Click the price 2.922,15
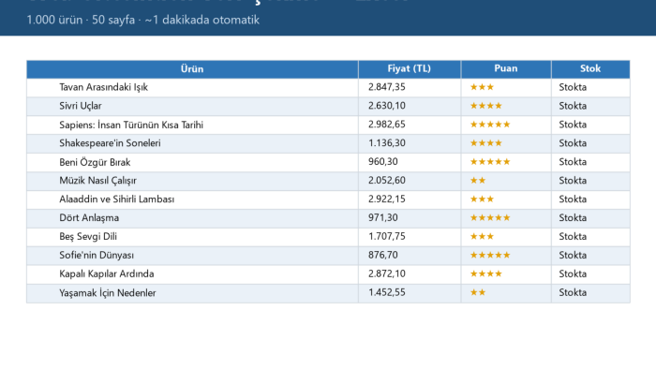Viewport: 656px width, 369px height. (386, 199)
